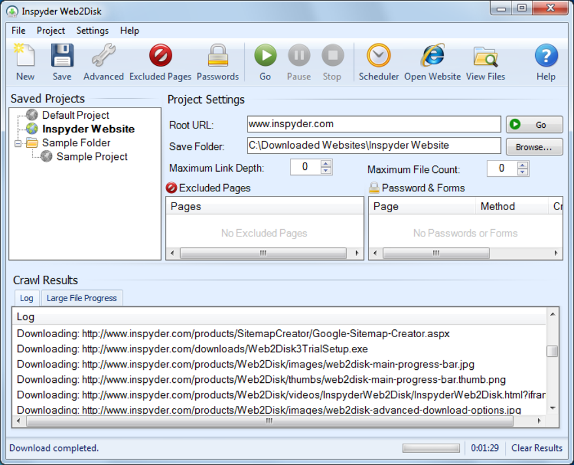This screenshot has height=465, width=574.
Task: Open the Project menu
Action: pos(51,31)
